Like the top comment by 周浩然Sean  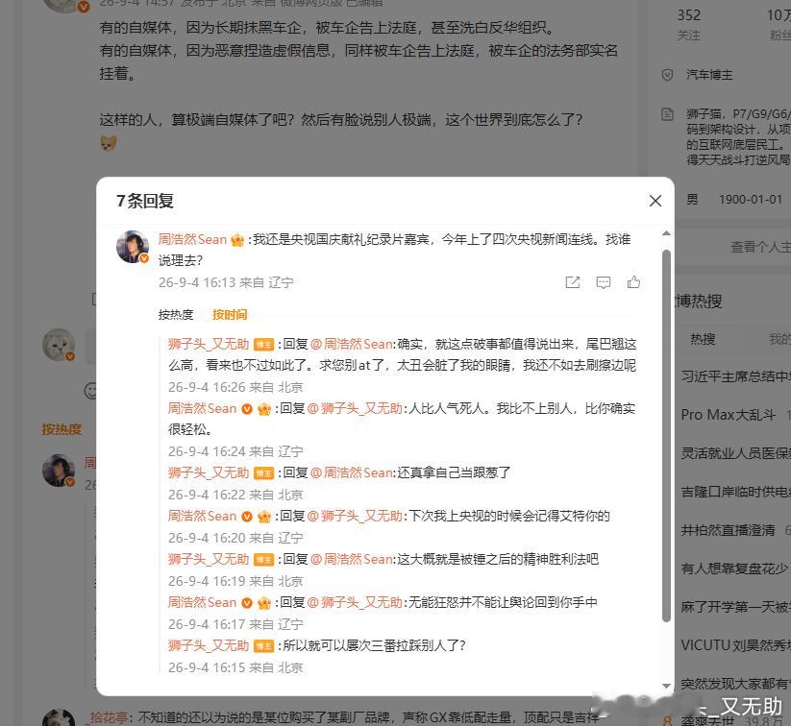633,282
